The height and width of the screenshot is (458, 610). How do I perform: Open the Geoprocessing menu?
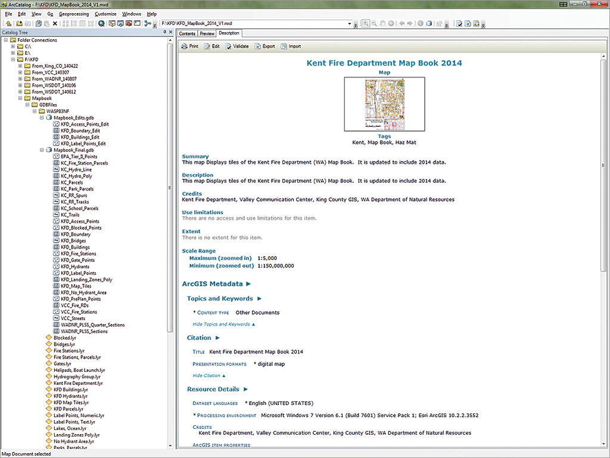[x=74, y=14]
